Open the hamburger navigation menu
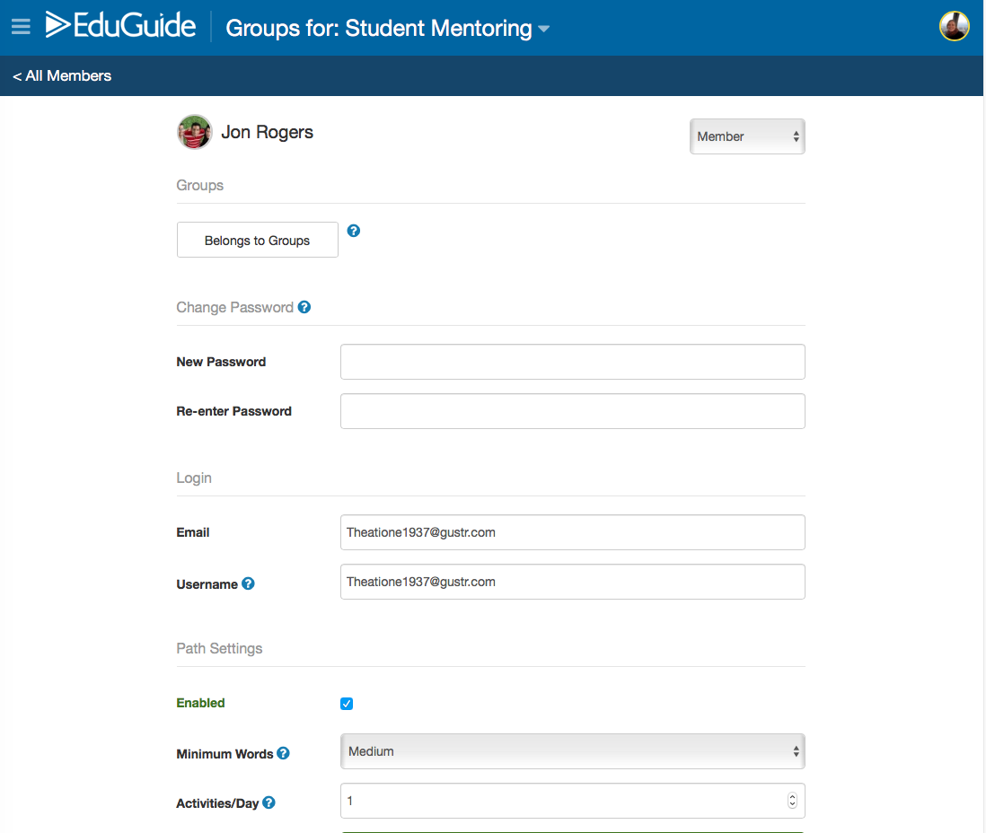 21,26
